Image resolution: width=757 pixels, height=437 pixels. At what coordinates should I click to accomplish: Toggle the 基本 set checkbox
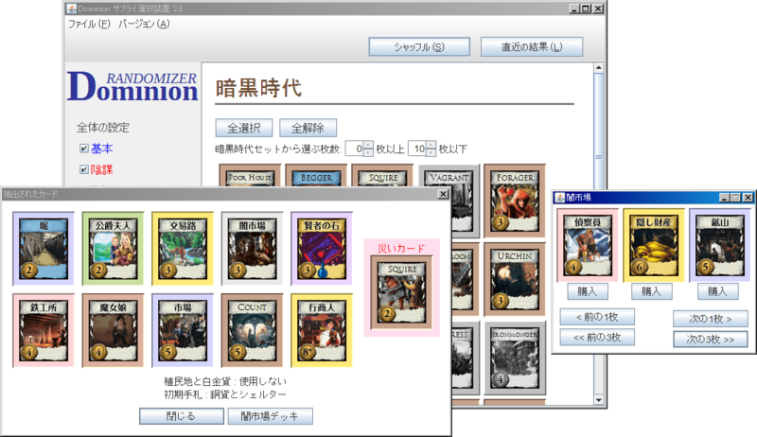tap(84, 149)
